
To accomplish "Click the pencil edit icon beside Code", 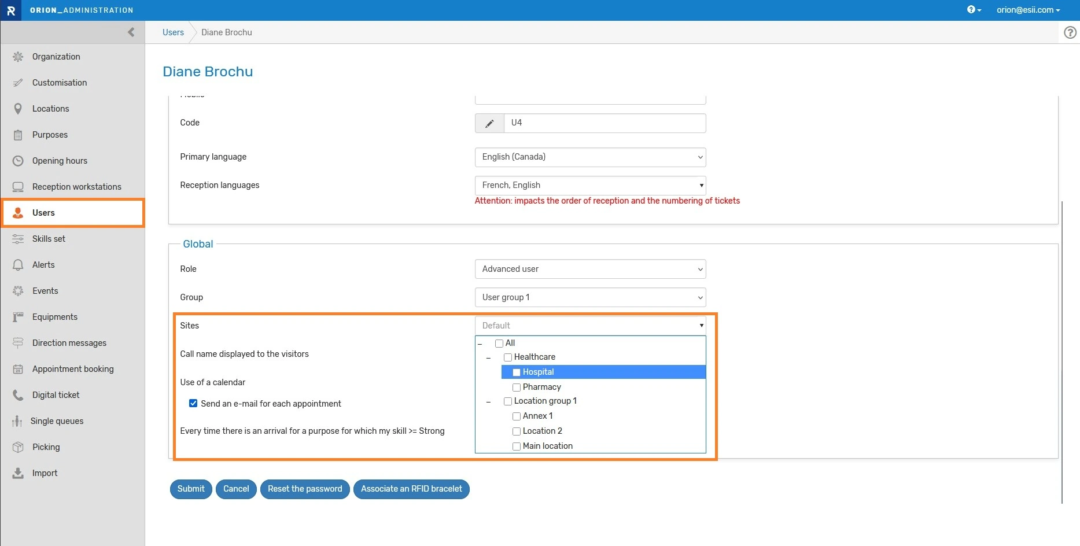I will coord(489,123).
